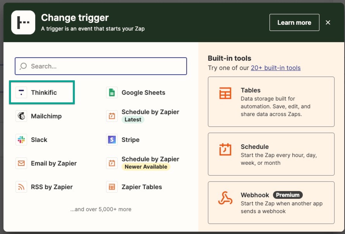The image size is (345, 234).
Task: Select the Mailchimp logo icon
Action: pyautogui.click(x=21, y=116)
